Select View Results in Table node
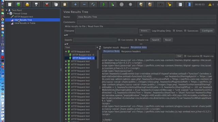Viewport: 218px width, 122px height. pos(25,23)
